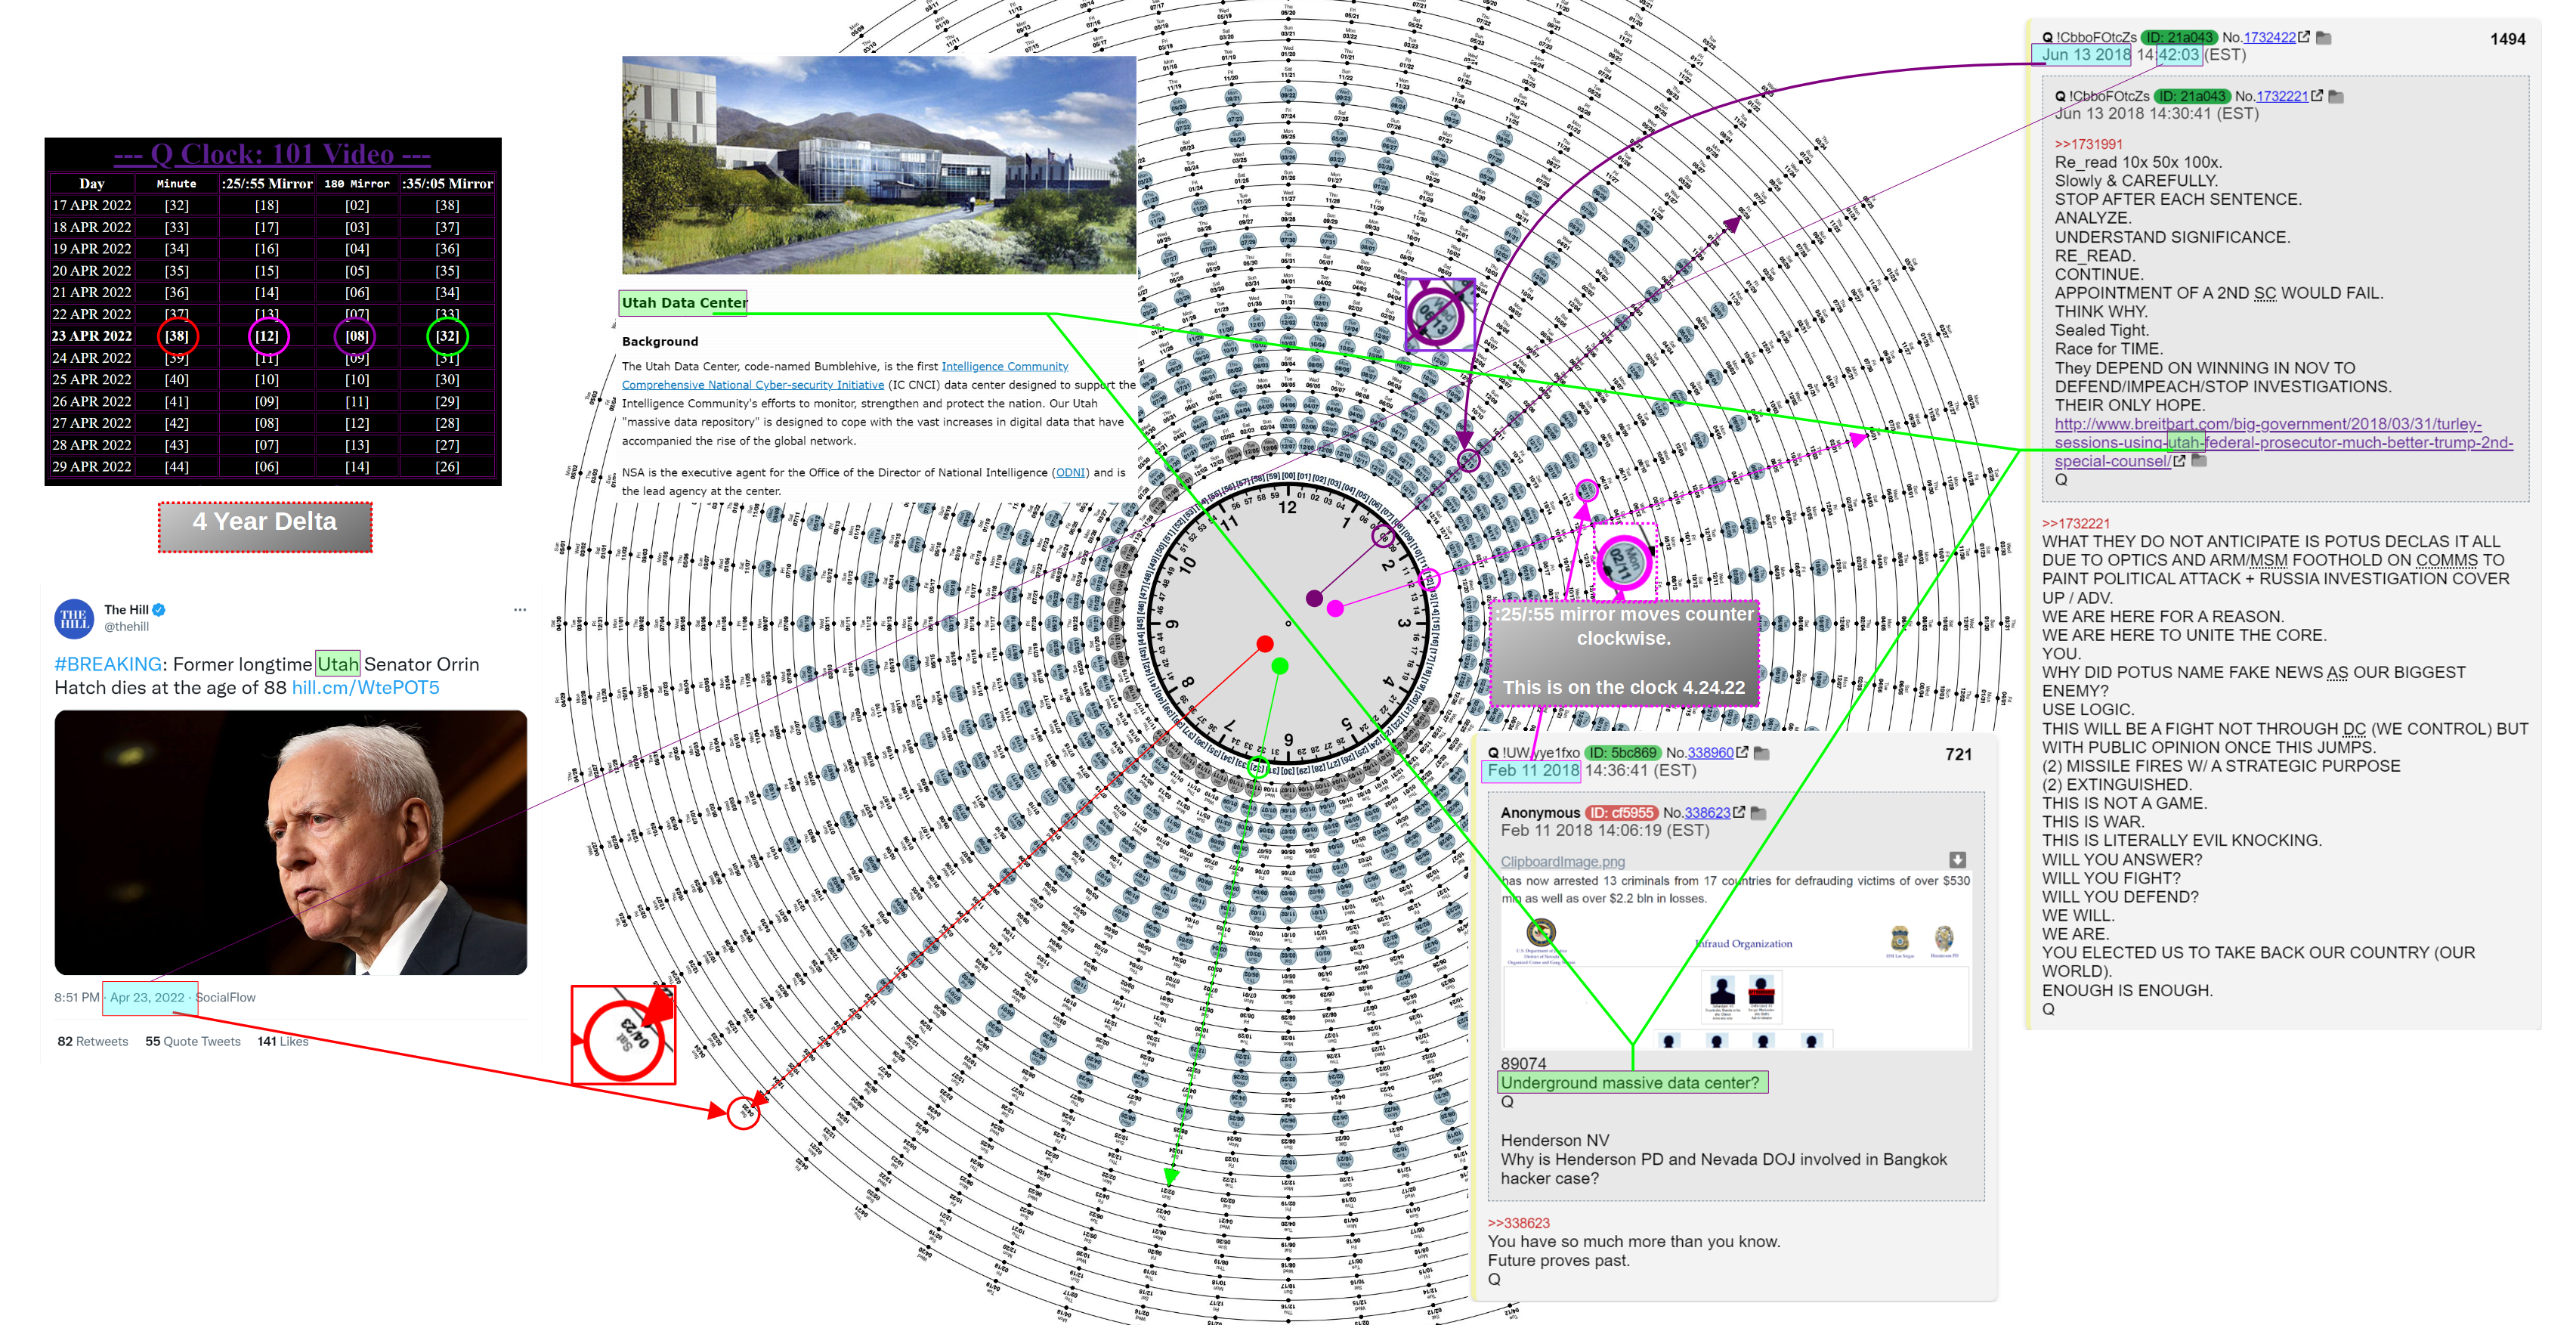This screenshot has height=1325, width=2576.
Task: Click the #BREAKING hashtag in tweet
Action: [x=108, y=664]
